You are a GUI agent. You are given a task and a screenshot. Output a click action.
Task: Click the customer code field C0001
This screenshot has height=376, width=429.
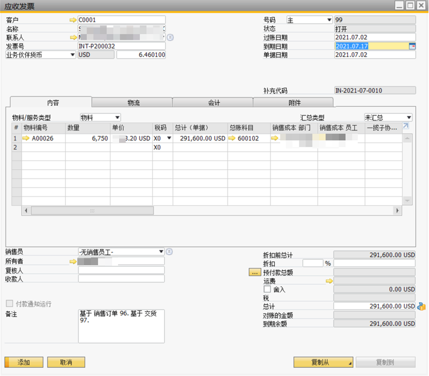coord(122,20)
